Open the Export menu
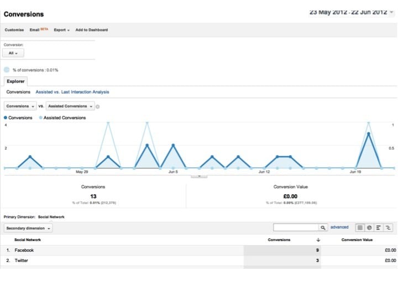This screenshot has width=398, height=298. [61, 30]
